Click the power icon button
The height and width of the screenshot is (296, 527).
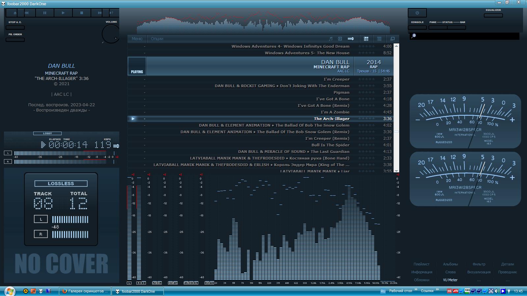417,13
